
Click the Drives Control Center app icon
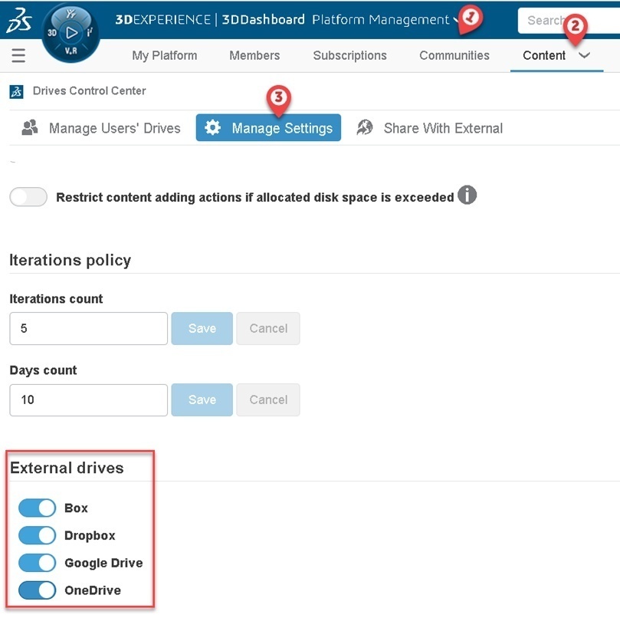(x=16, y=91)
